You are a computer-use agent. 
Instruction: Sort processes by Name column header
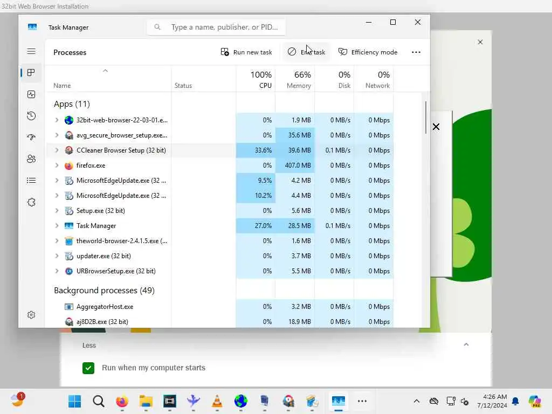(x=108, y=80)
